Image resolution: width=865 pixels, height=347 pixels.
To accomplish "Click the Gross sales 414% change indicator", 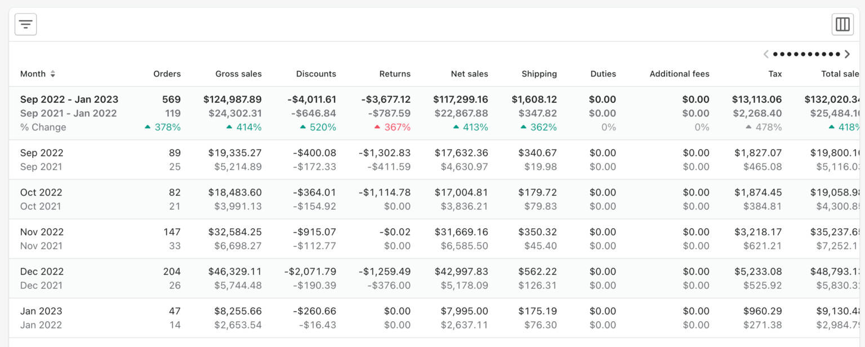I will pyautogui.click(x=244, y=127).
